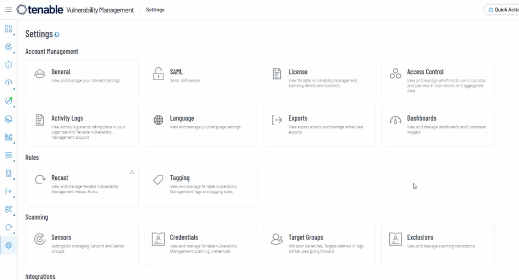Click the dashboards grid icon in sidebar
Image resolution: width=519 pixels, height=280 pixels.
[x=8, y=29]
